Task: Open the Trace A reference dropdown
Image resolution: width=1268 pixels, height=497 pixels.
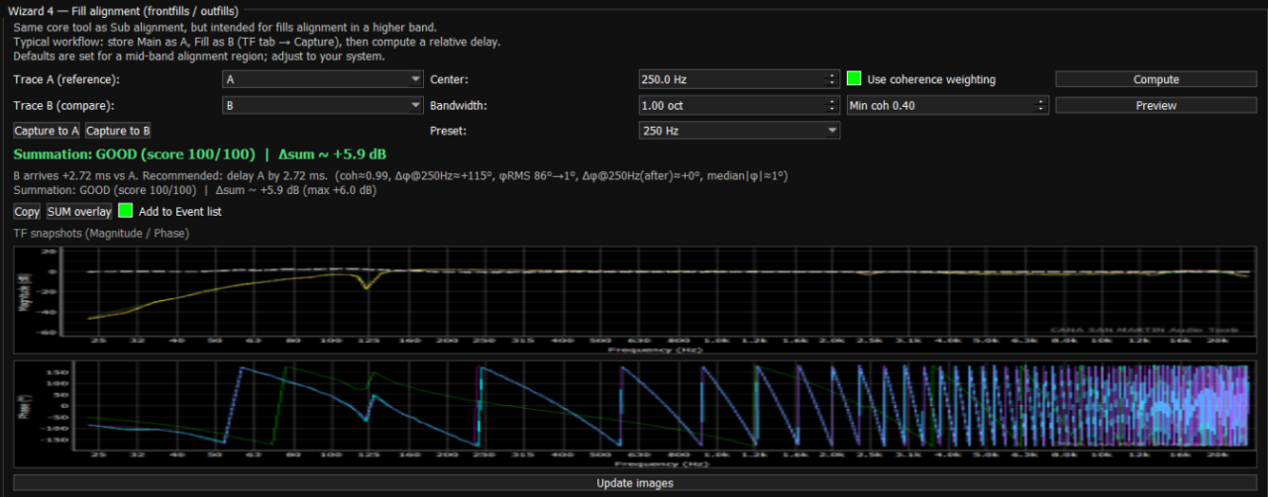Action: (x=323, y=79)
